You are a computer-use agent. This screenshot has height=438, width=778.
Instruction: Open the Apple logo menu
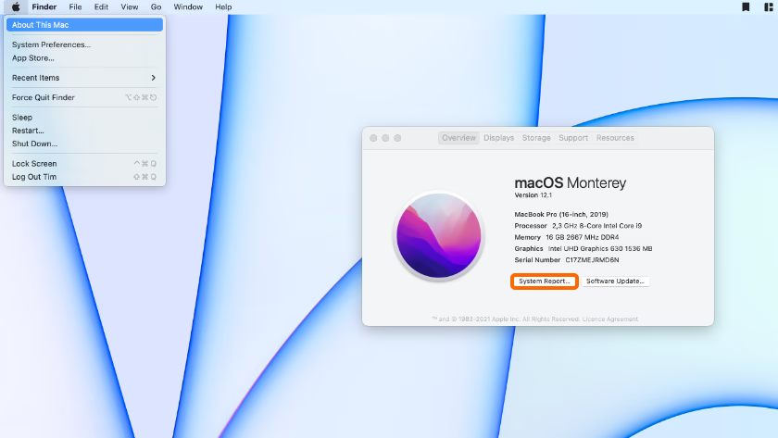point(16,6)
